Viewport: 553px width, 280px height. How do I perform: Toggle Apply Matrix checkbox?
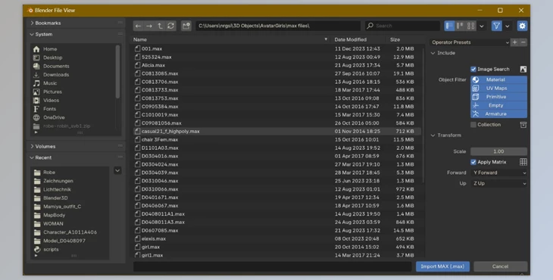[473, 162]
